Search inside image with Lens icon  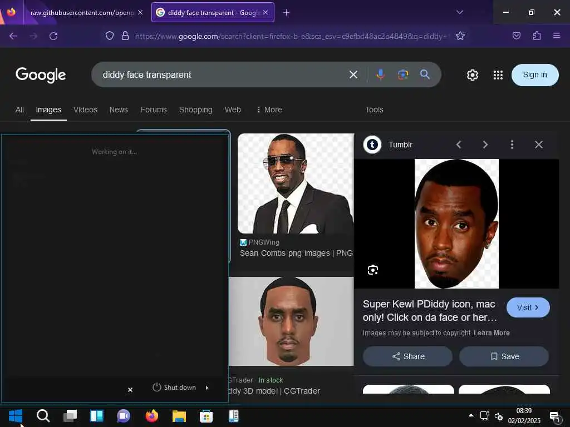(372, 270)
